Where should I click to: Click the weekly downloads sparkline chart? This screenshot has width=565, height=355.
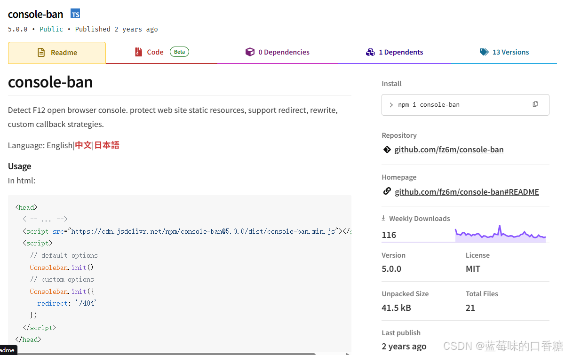click(x=501, y=233)
